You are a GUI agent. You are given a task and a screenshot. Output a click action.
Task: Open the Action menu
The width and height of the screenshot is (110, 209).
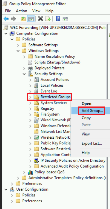pyautogui.click(x=21, y=11)
